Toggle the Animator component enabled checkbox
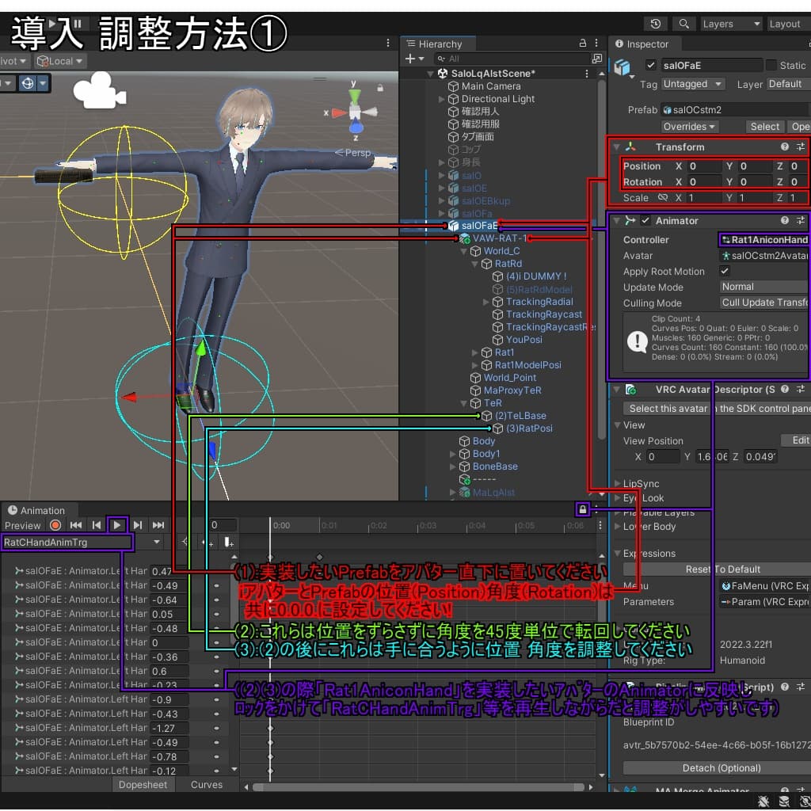Screen dimensions: 811x811 coord(645,220)
